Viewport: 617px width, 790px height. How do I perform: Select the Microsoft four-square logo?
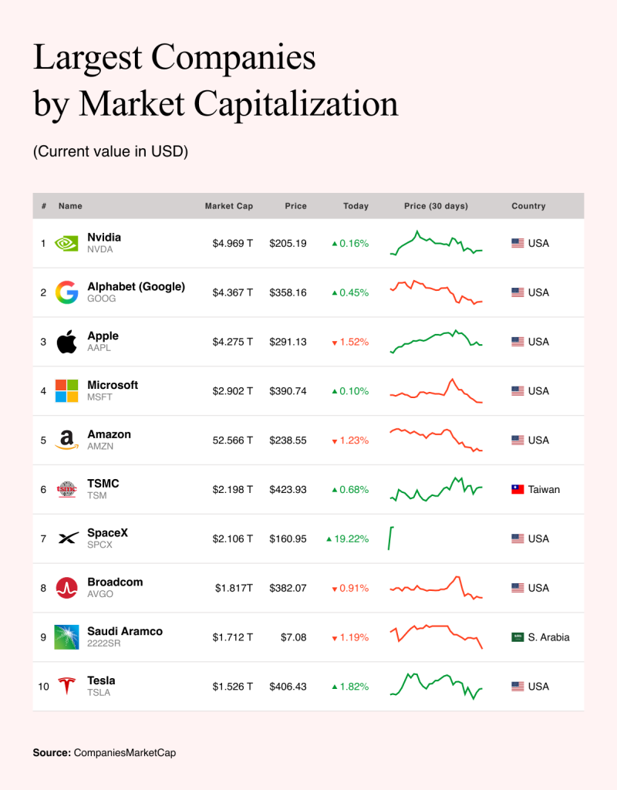66,391
